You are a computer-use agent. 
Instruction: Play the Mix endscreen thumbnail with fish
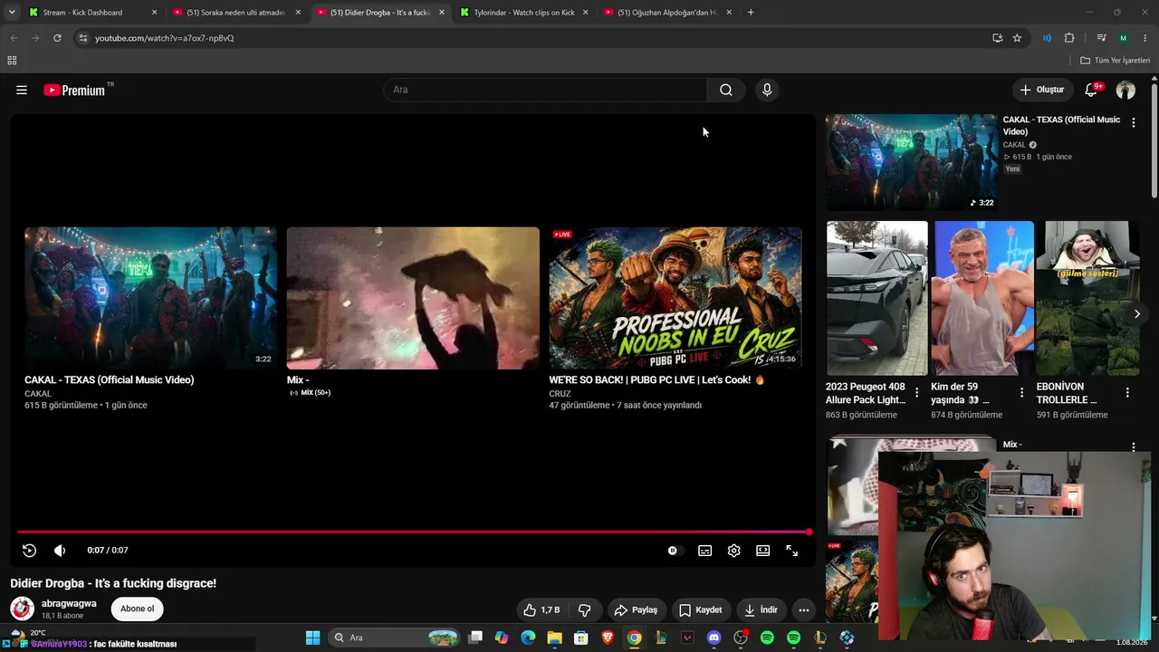click(413, 298)
